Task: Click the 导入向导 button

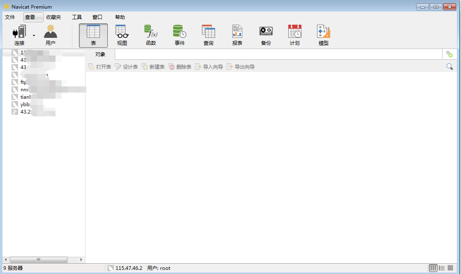Action: (x=209, y=67)
